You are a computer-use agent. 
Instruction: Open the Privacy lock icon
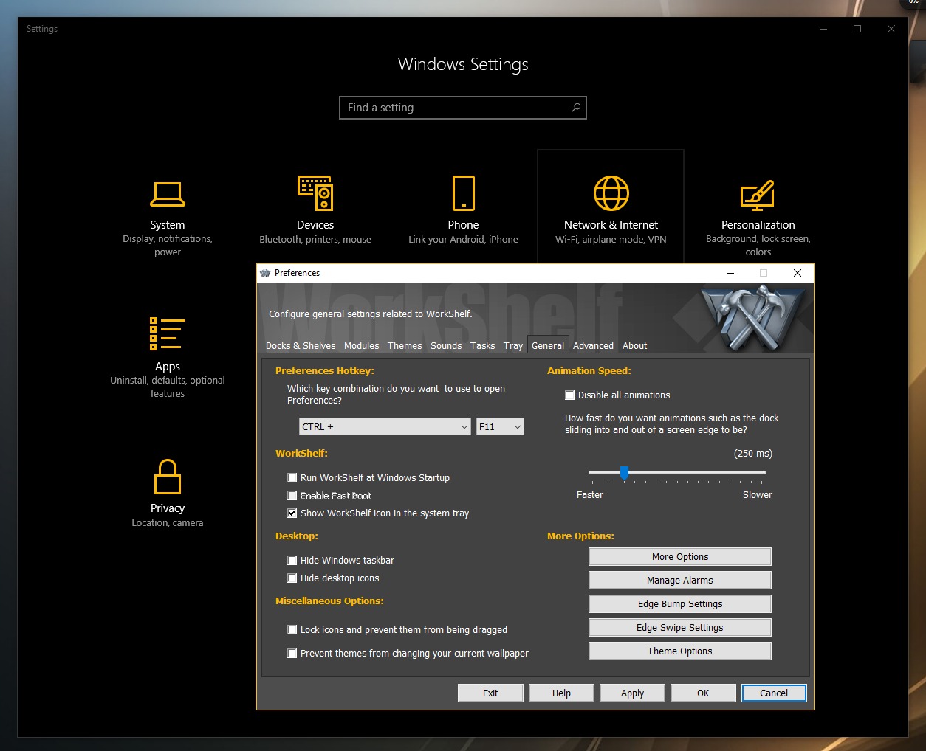click(168, 477)
